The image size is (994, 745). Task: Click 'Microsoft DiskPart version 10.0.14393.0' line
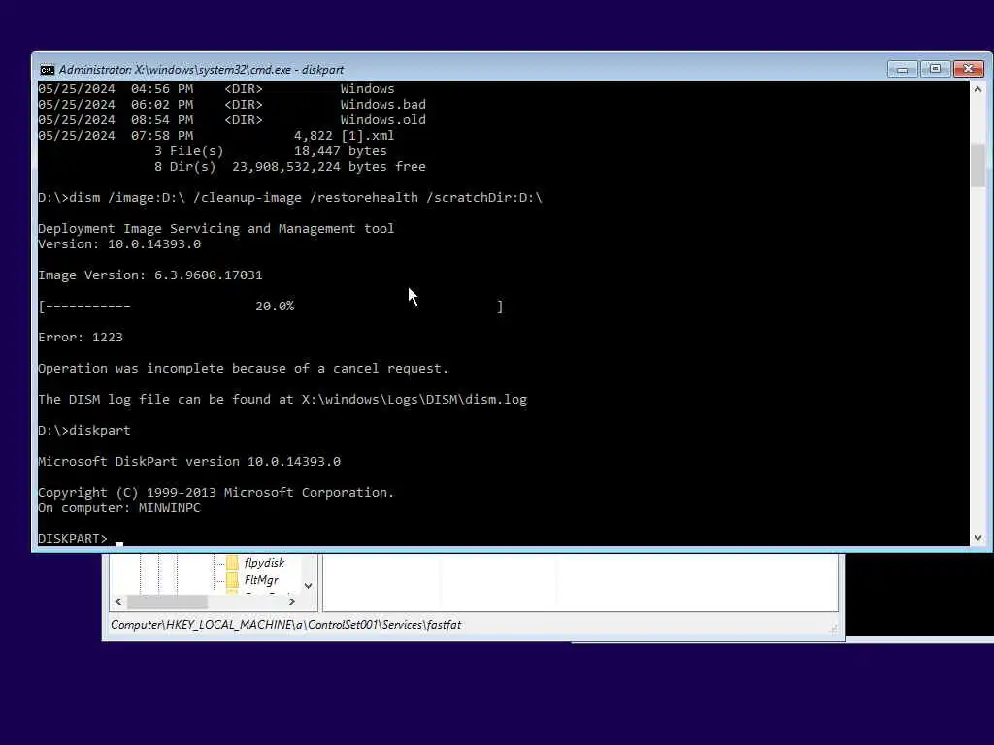click(189, 461)
